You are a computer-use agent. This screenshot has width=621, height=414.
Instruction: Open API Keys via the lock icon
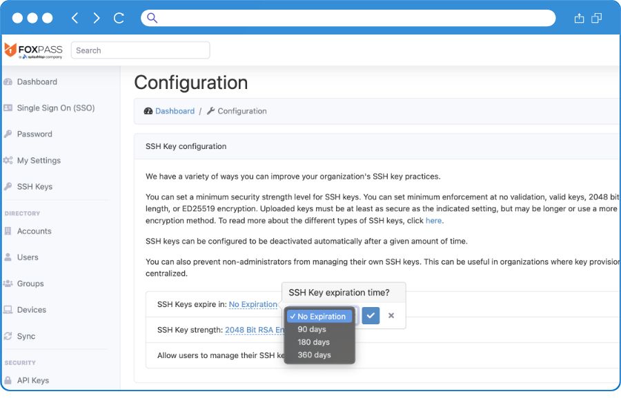(x=10, y=380)
